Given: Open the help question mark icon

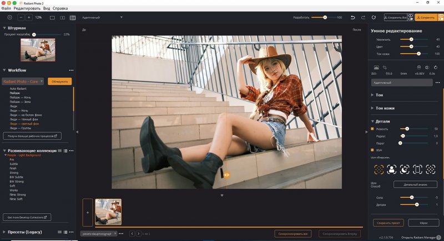Looking at the screenshot, I should coord(439,238).
